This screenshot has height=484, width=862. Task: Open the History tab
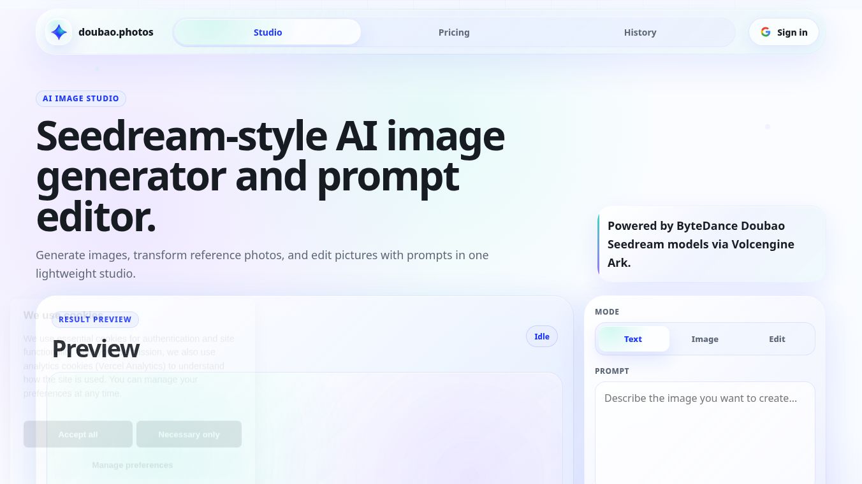640,32
